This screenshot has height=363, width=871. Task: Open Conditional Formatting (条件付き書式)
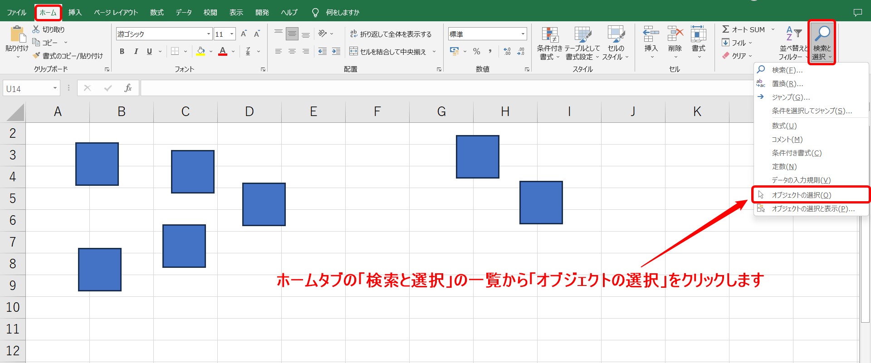(x=550, y=43)
